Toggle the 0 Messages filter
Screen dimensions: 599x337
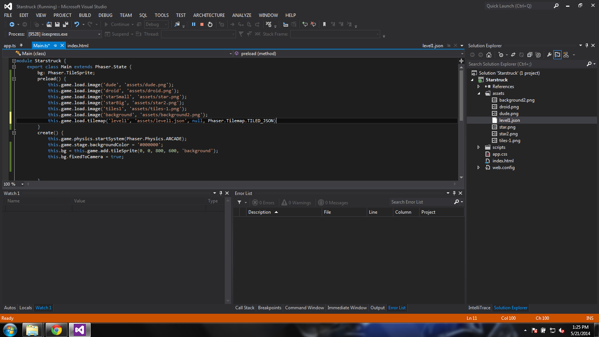pos(333,202)
